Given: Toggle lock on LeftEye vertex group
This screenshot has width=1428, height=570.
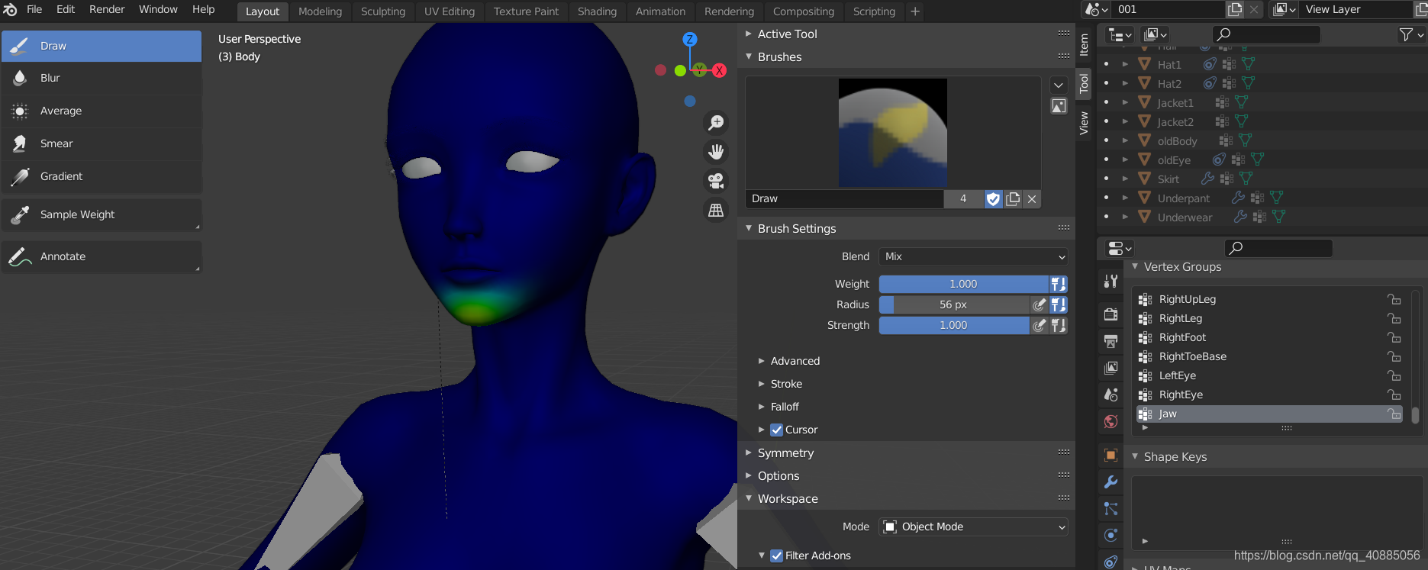Looking at the screenshot, I should point(1394,375).
